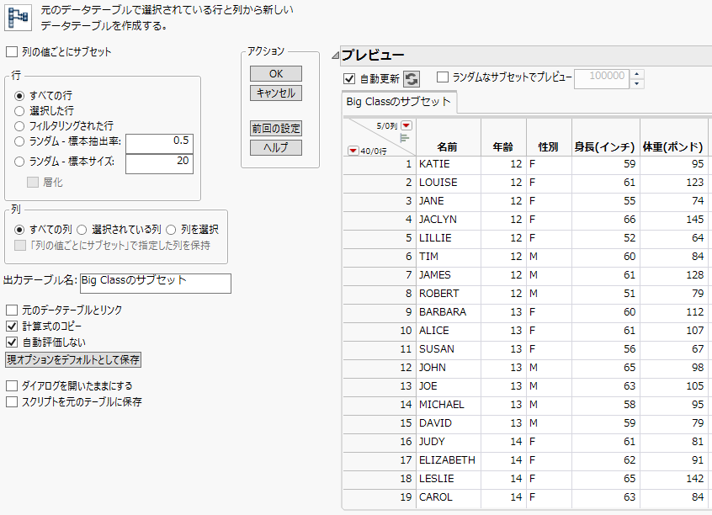712x515 pixels.
Task: Choose the 列を選択 radio option
Action: (171, 229)
